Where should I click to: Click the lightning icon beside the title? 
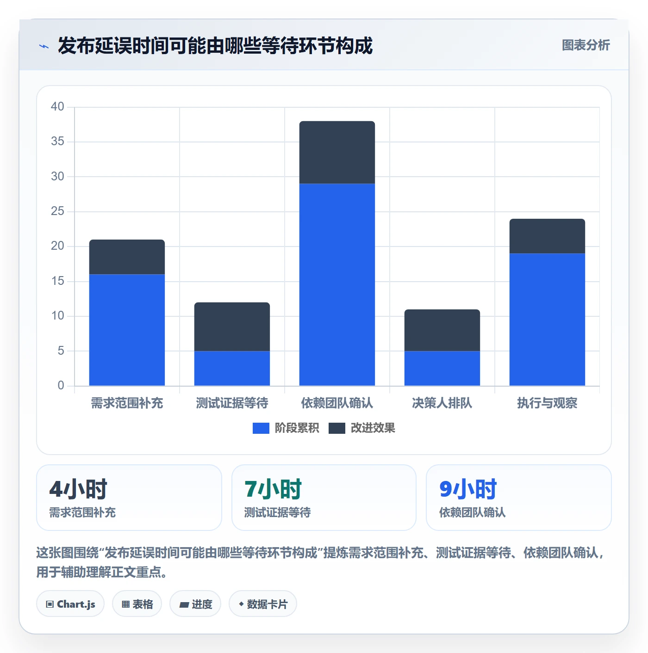(x=44, y=46)
